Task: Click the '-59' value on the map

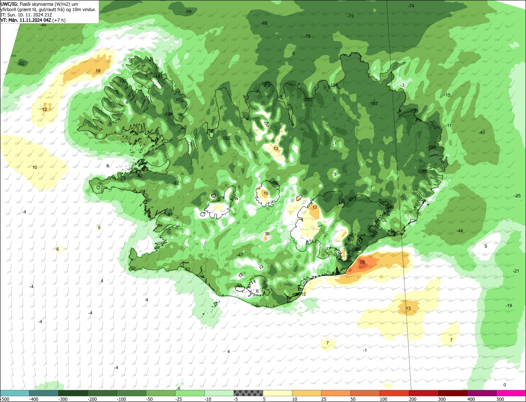Action: coord(188,12)
